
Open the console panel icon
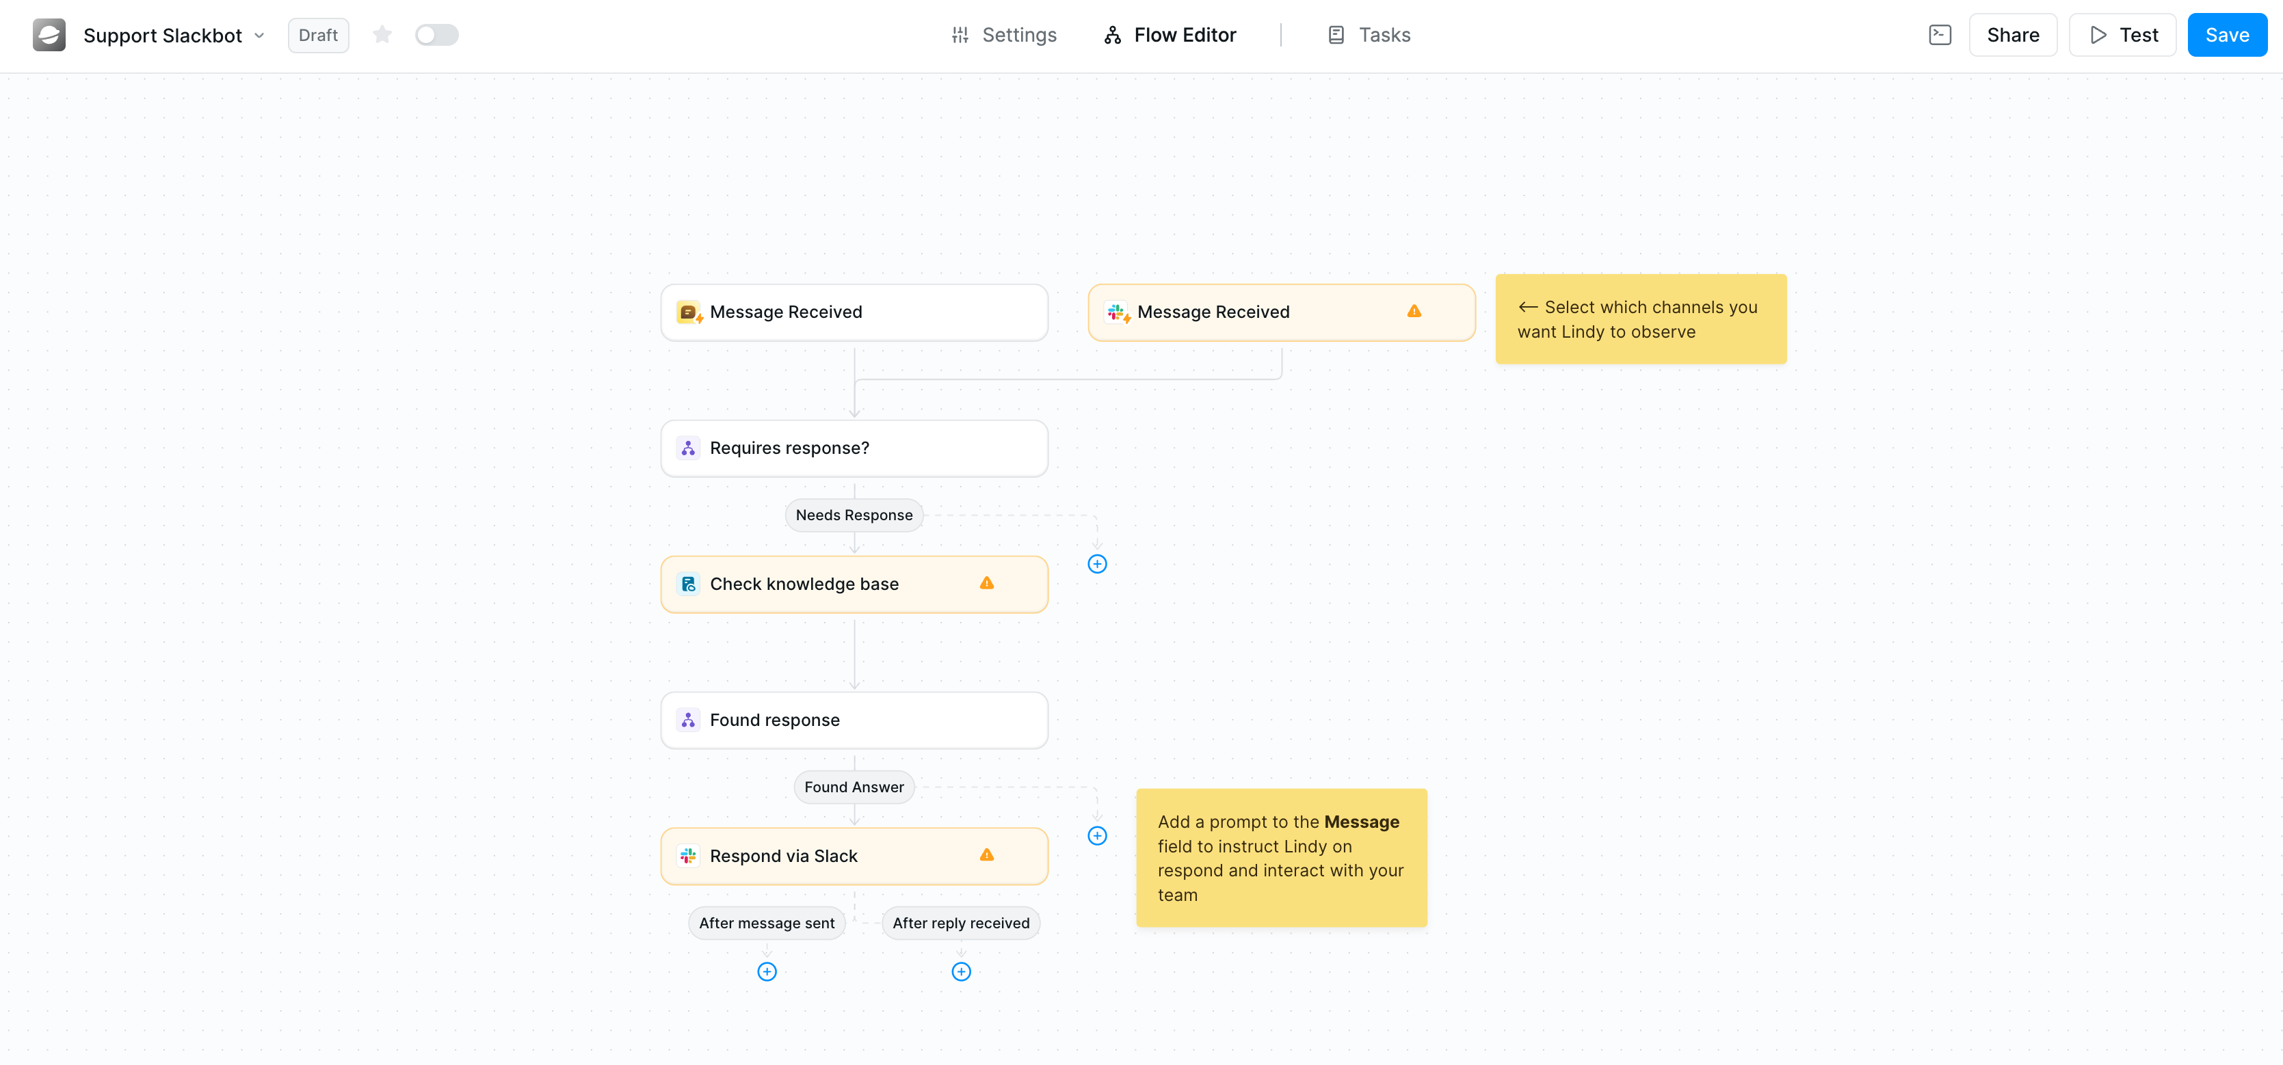pyautogui.click(x=1939, y=35)
